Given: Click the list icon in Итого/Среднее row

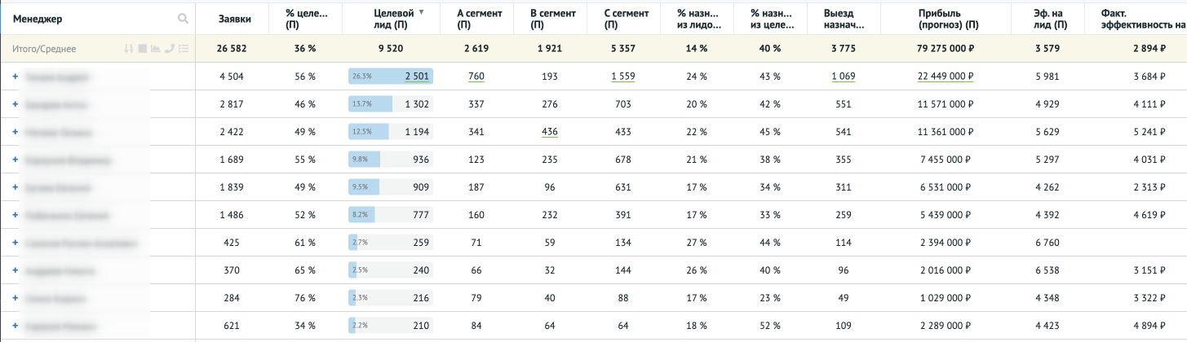Looking at the screenshot, I should (184, 49).
